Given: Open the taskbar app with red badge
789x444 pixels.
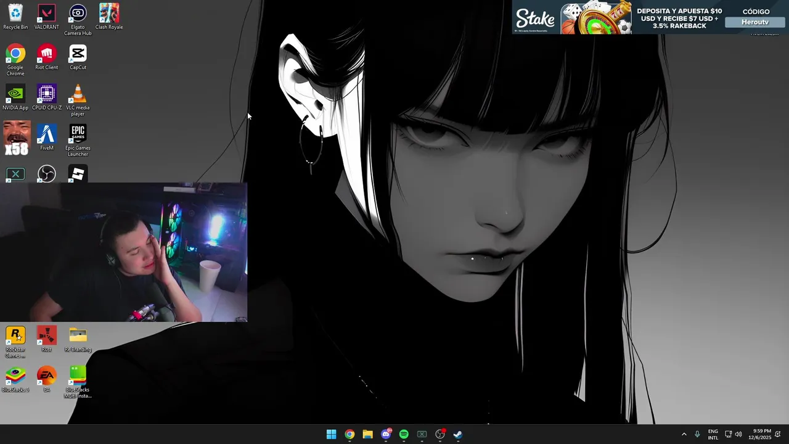Looking at the screenshot, I should click(440, 434).
